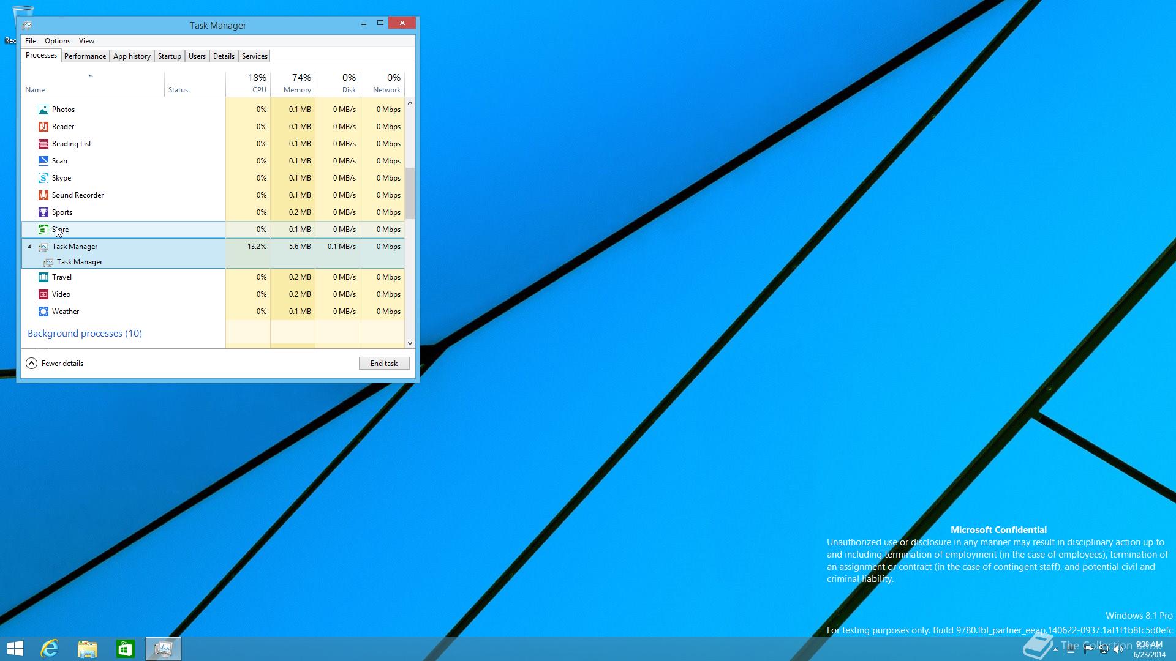This screenshot has height=661, width=1176.
Task: Click the Sports trophy icon
Action: [x=43, y=212]
